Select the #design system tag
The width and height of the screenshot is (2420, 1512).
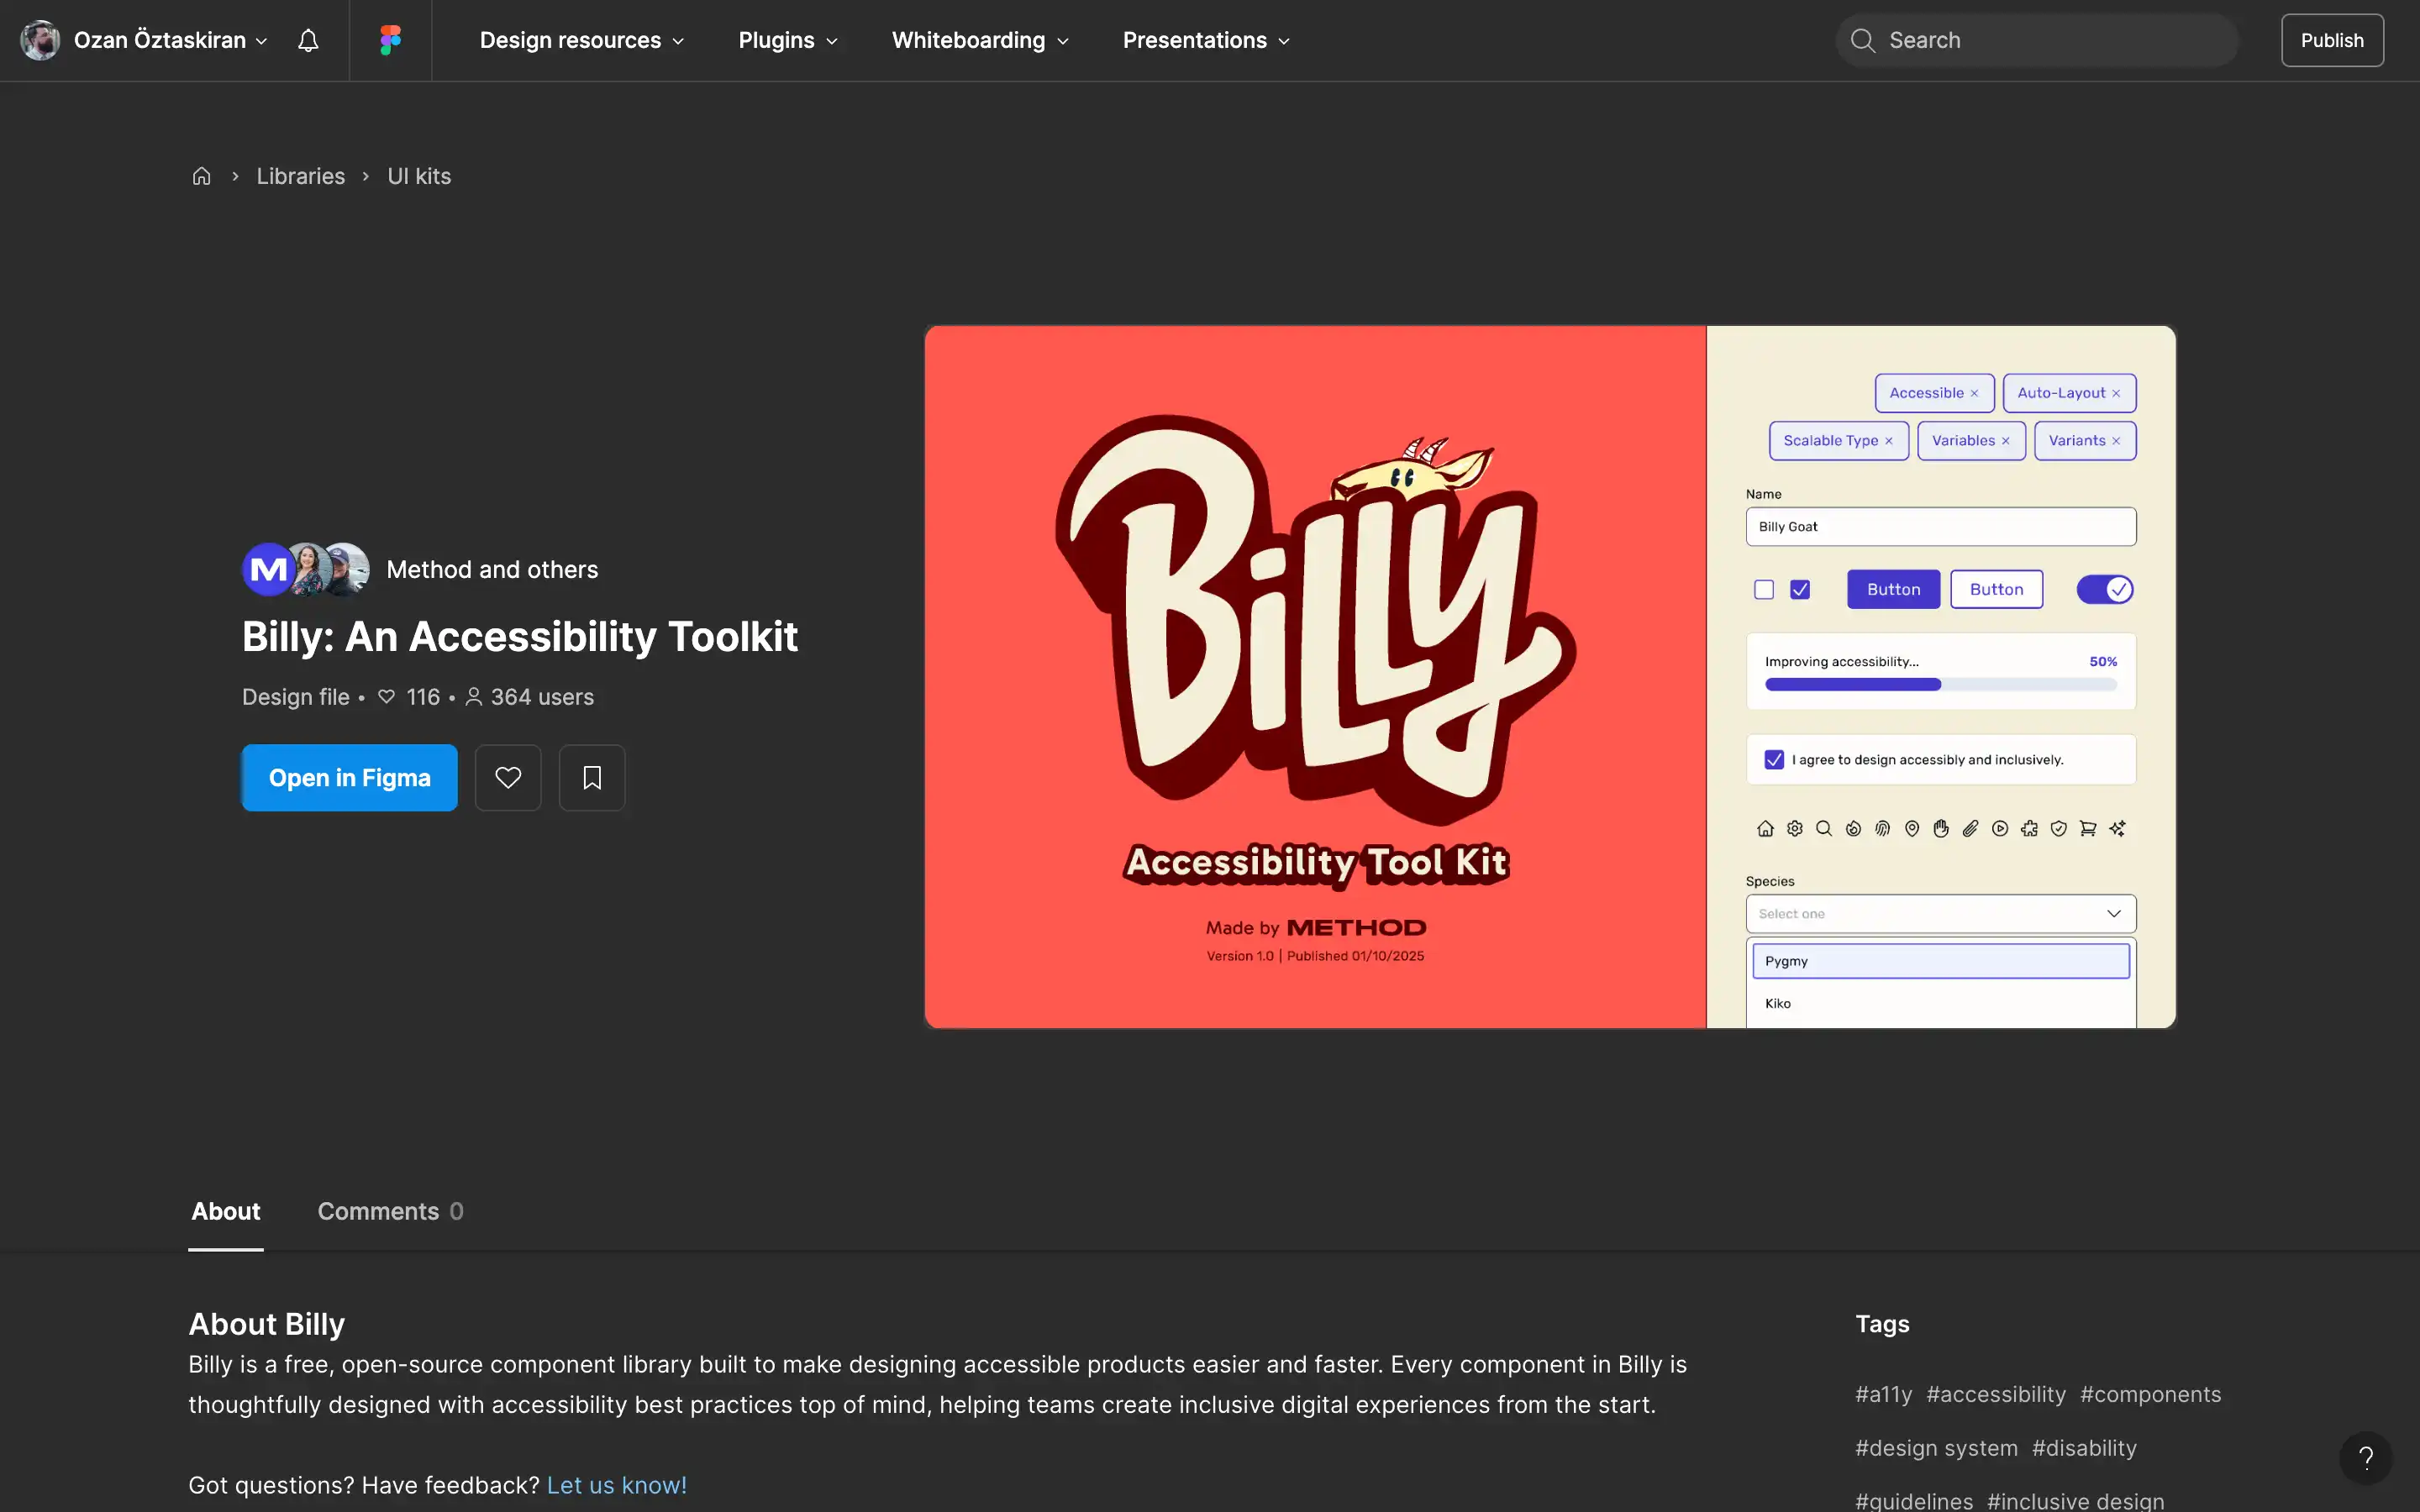point(1936,1448)
